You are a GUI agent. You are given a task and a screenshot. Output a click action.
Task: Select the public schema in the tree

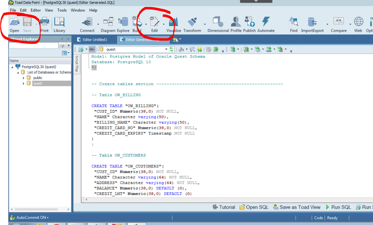tap(37, 78)
